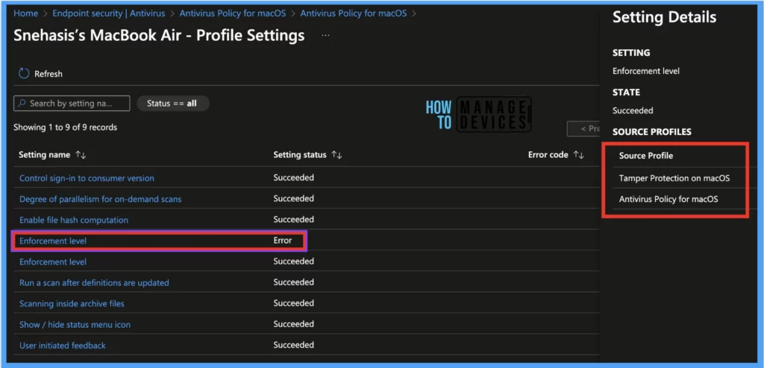Sort by Setting name arrows icon
764x368 pixels.
coord(81,155)
